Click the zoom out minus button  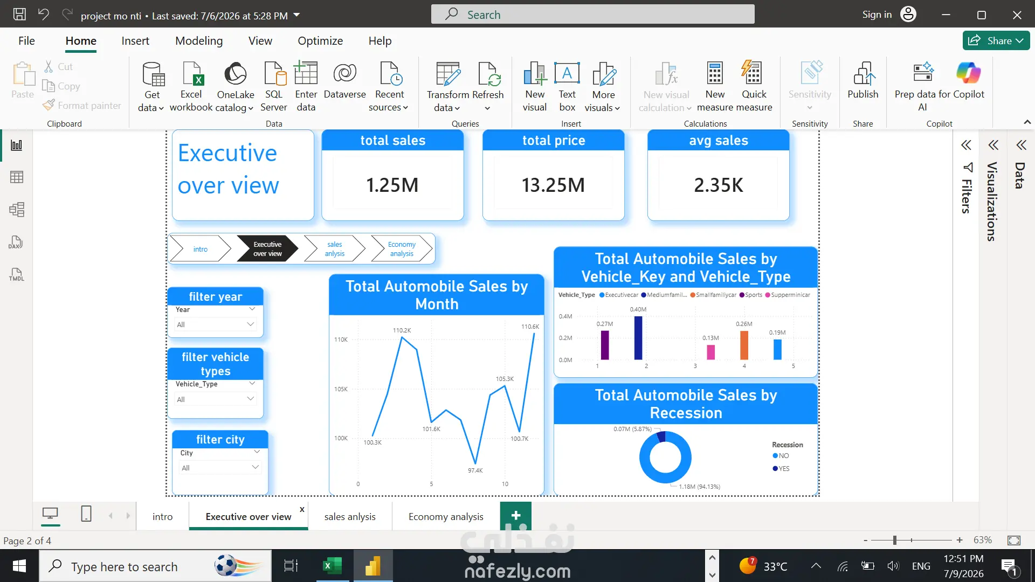point(865,540)
